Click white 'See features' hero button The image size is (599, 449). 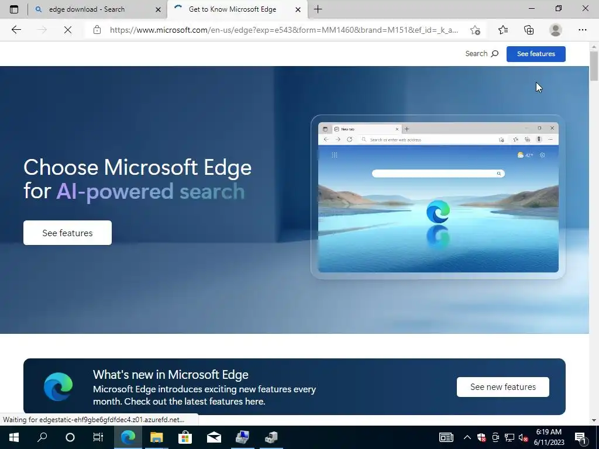68,233
